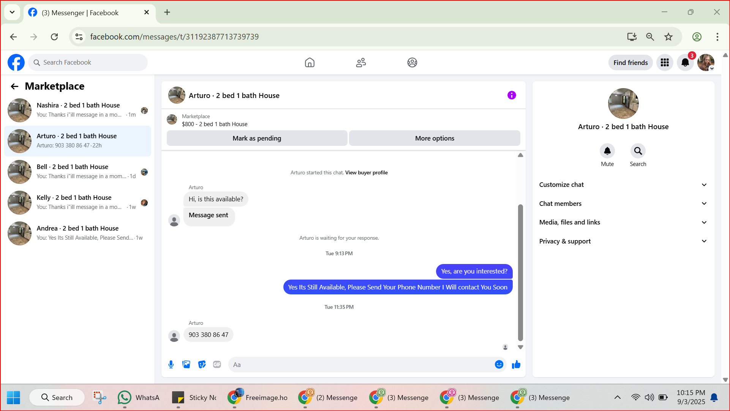730x411 pixels.
Task: Open Chrome profile icon
Action: pos(697,37)
